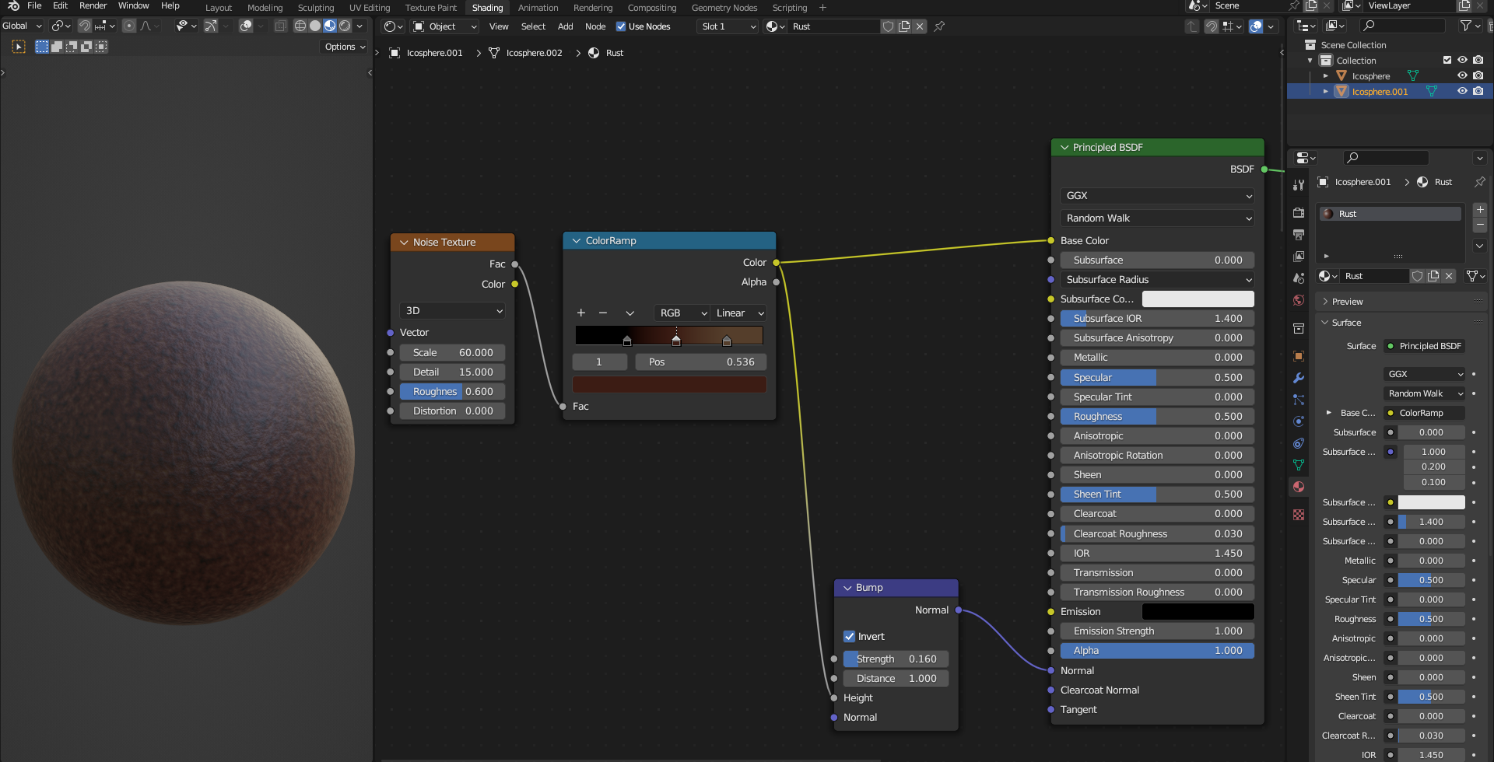The width and height of the screenshot is (1494, 762).
Task: Toggle the snapping magnet icon
Action: (x=85, y=26)
